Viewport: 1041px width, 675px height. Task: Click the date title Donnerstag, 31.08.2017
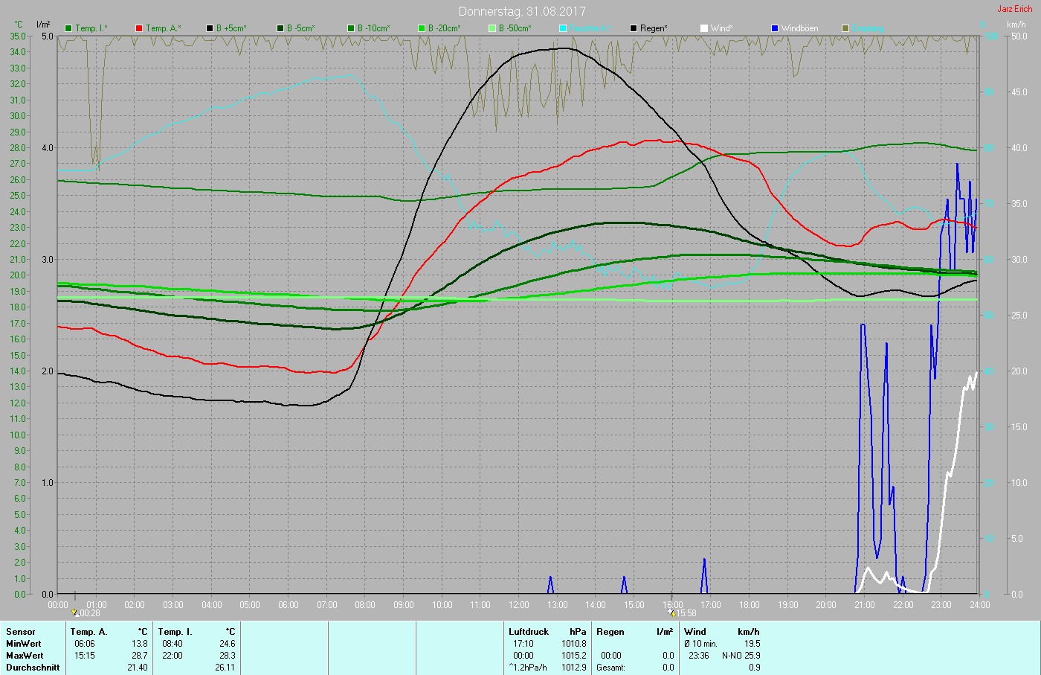click(x=522, y=11)
